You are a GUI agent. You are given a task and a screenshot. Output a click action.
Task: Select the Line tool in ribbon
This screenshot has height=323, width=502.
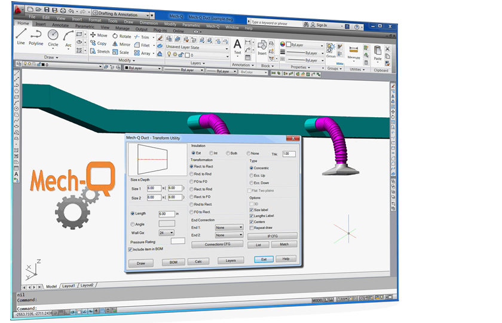21,36
